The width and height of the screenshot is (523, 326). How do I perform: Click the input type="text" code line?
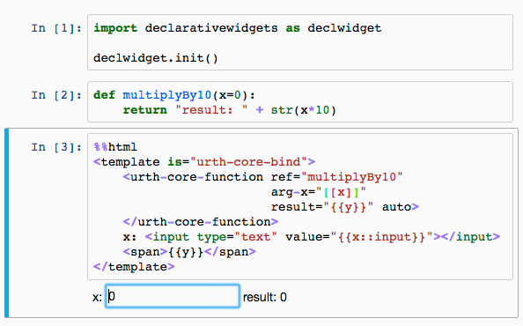(x=312, y=237)
